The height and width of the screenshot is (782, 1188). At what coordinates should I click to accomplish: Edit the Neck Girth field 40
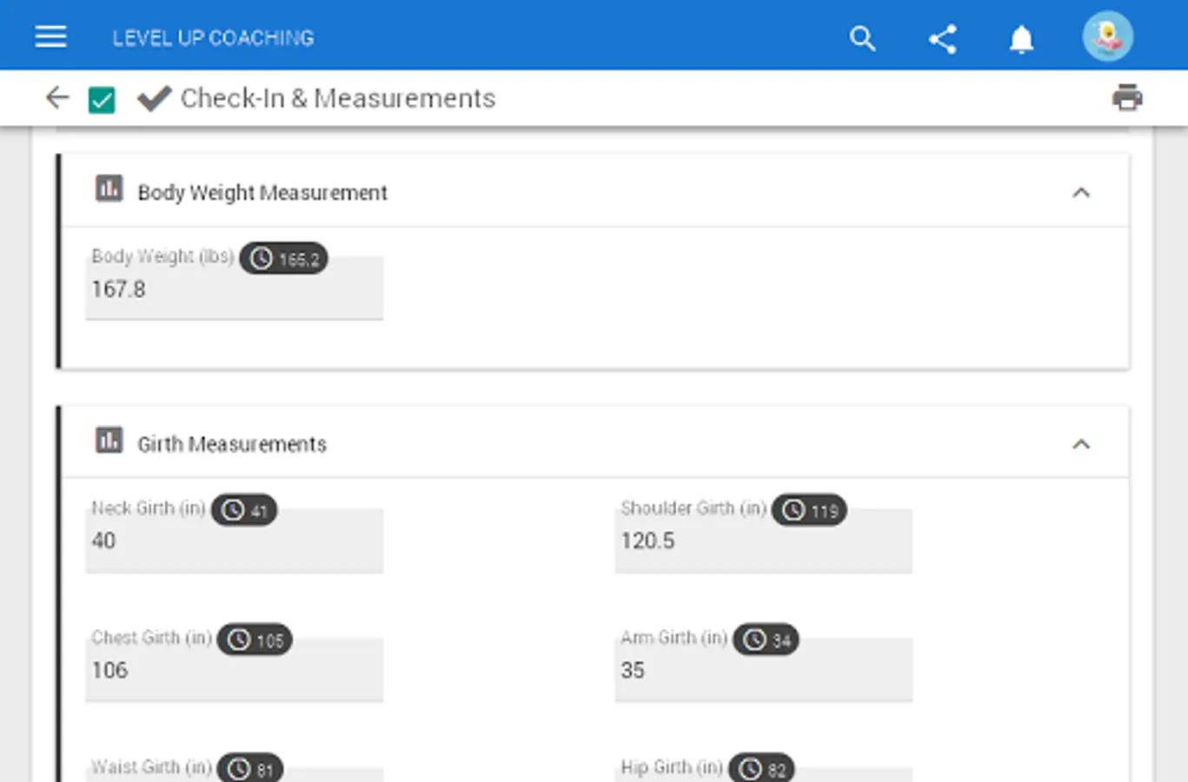234,540
